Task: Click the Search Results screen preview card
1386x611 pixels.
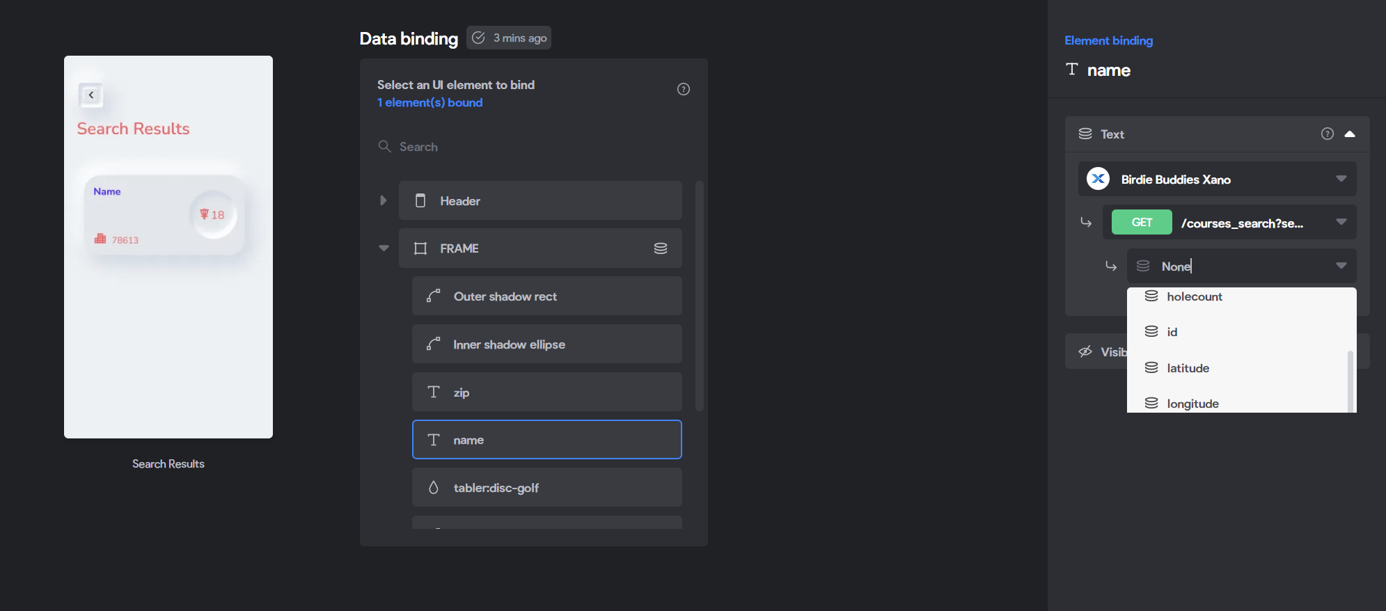Action: [x=168, y=247]
